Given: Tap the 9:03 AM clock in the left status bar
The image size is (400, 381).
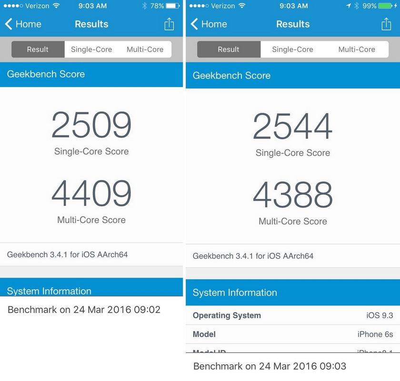Looking at the screenshot, I should 92,6.
